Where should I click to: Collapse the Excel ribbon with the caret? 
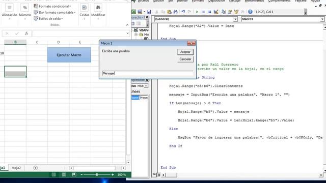pyautogui.click(x=127, y=25)
